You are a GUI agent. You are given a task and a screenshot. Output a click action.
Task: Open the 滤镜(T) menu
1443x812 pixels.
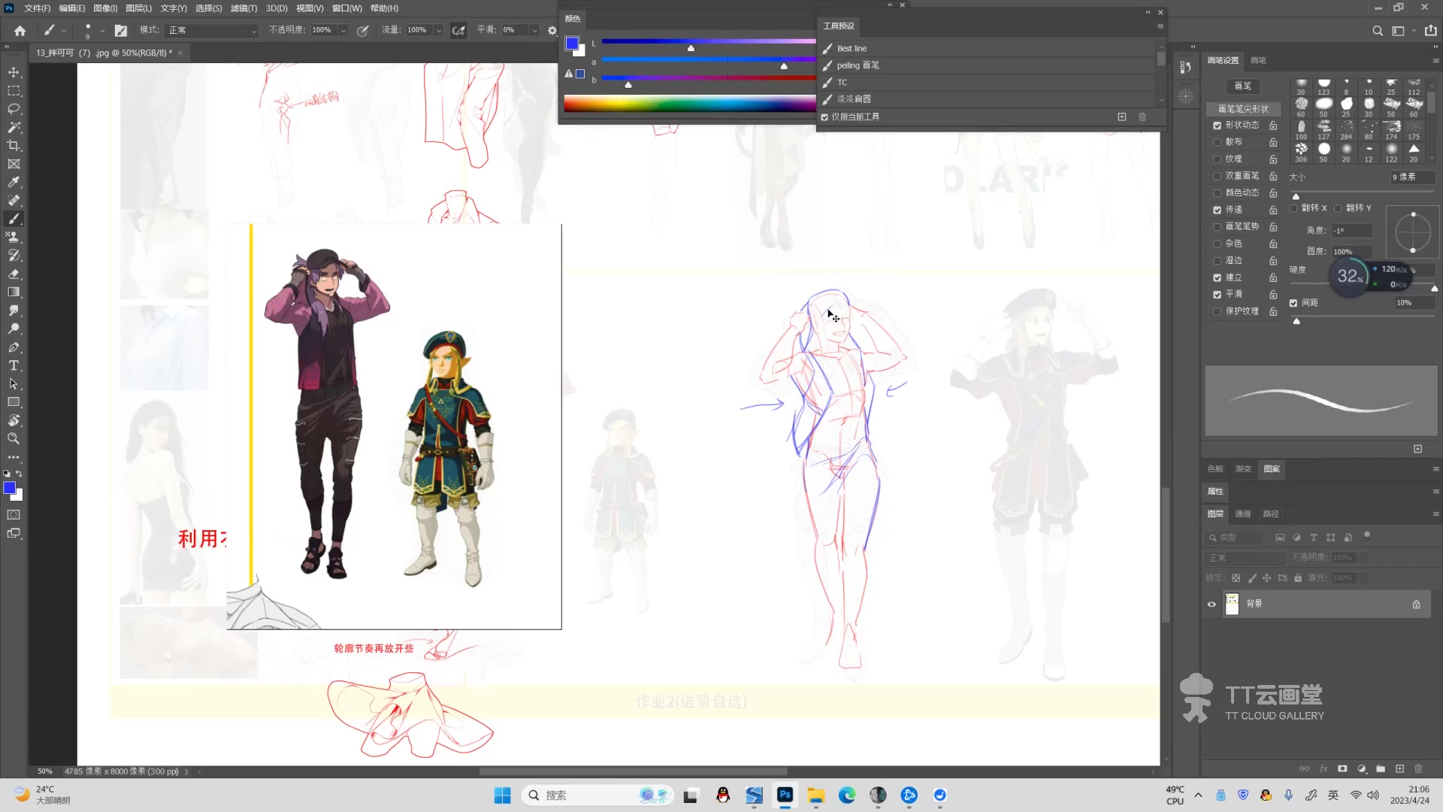244,8
